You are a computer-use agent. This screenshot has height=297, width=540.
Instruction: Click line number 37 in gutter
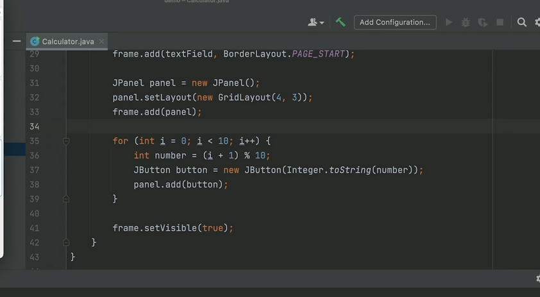(x=34, y=170)
